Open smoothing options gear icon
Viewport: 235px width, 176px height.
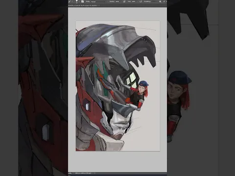(160, 1)
